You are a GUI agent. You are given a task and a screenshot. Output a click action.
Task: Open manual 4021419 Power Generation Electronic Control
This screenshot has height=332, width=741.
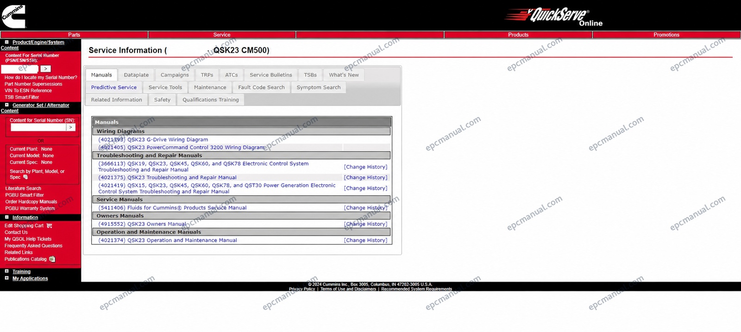point(217,188)
